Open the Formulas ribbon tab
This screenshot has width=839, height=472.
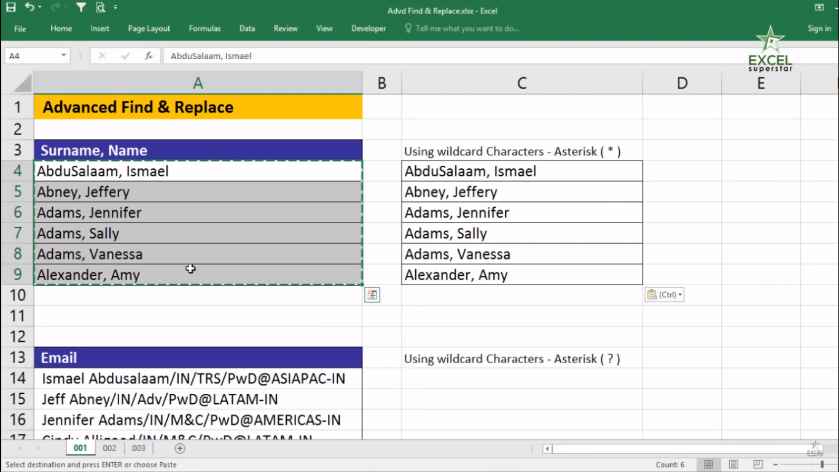tap(205, 28)
